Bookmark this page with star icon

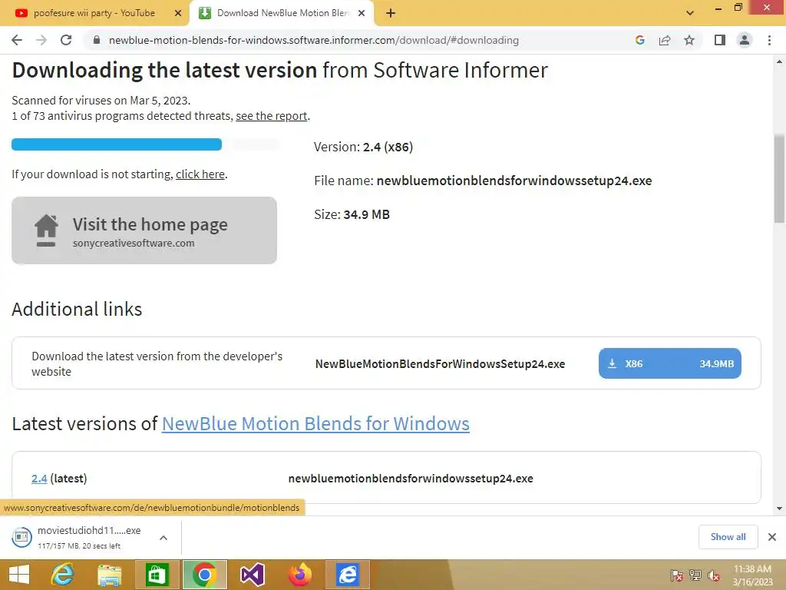click(x=689, y=40)
